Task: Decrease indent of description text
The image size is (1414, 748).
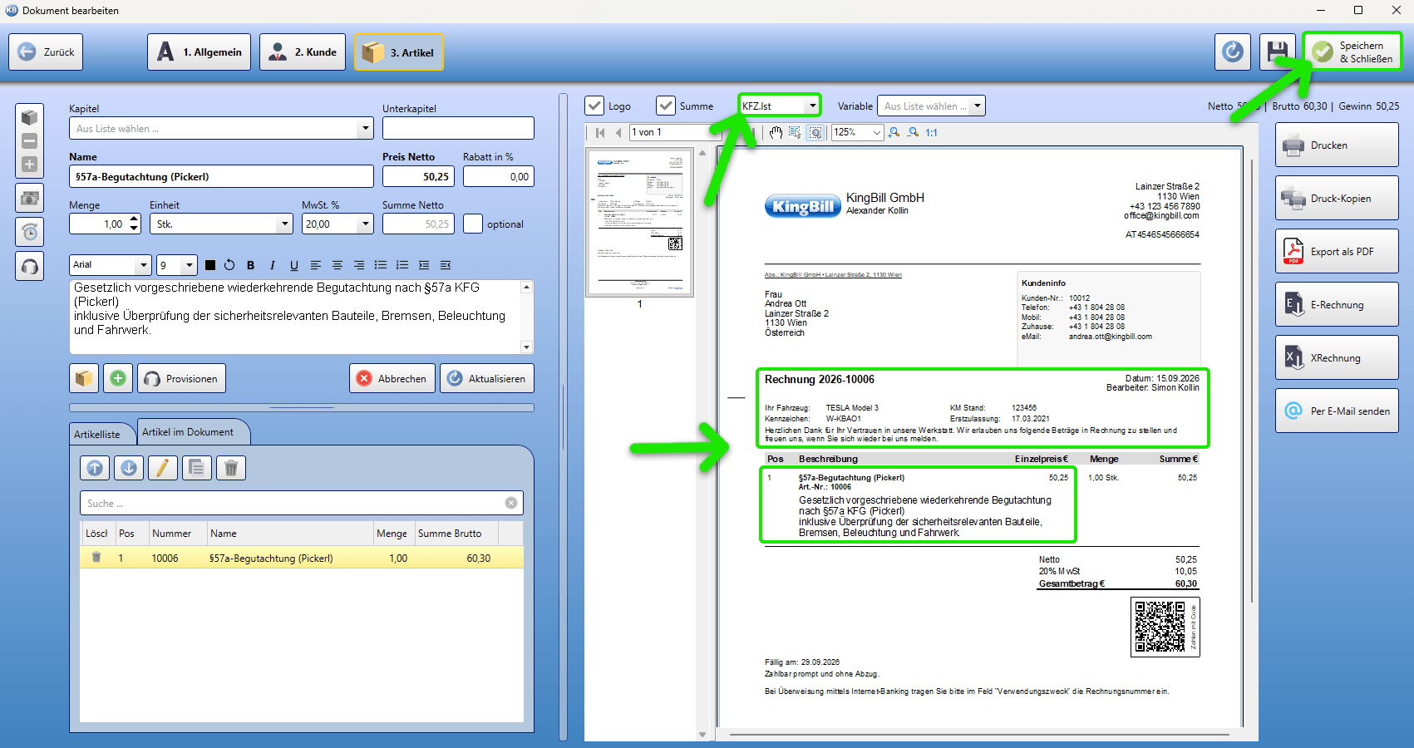Action: pos(446,265)
